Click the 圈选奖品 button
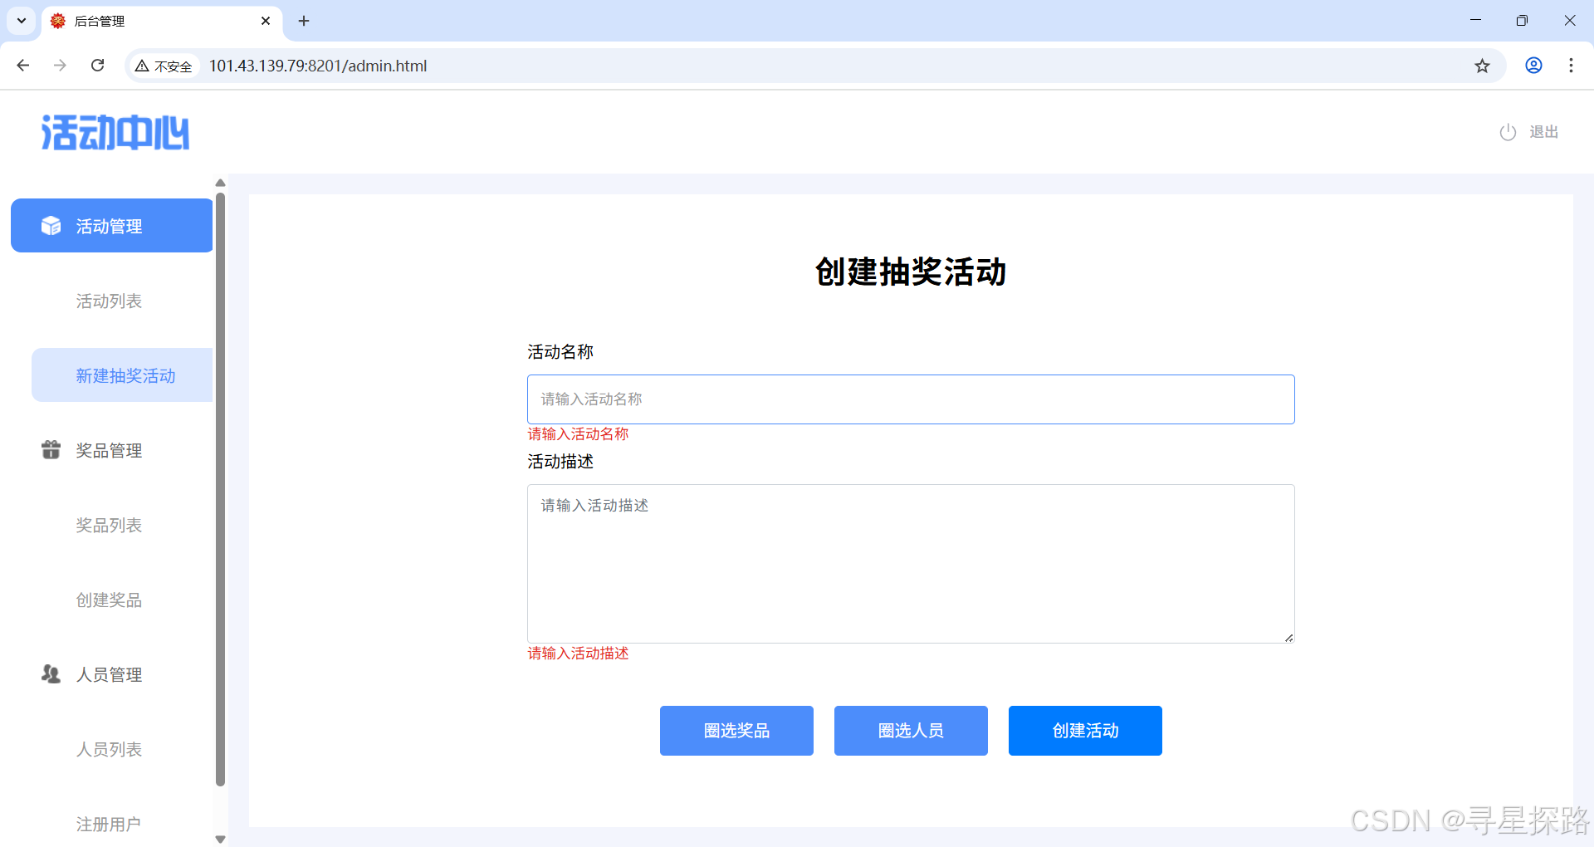 coord(736,731)
